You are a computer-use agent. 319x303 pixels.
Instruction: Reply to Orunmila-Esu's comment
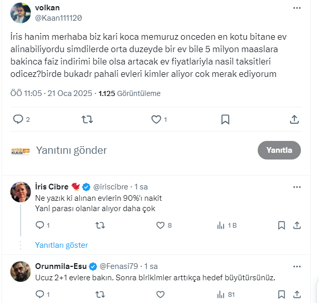[x=40, y=295]
